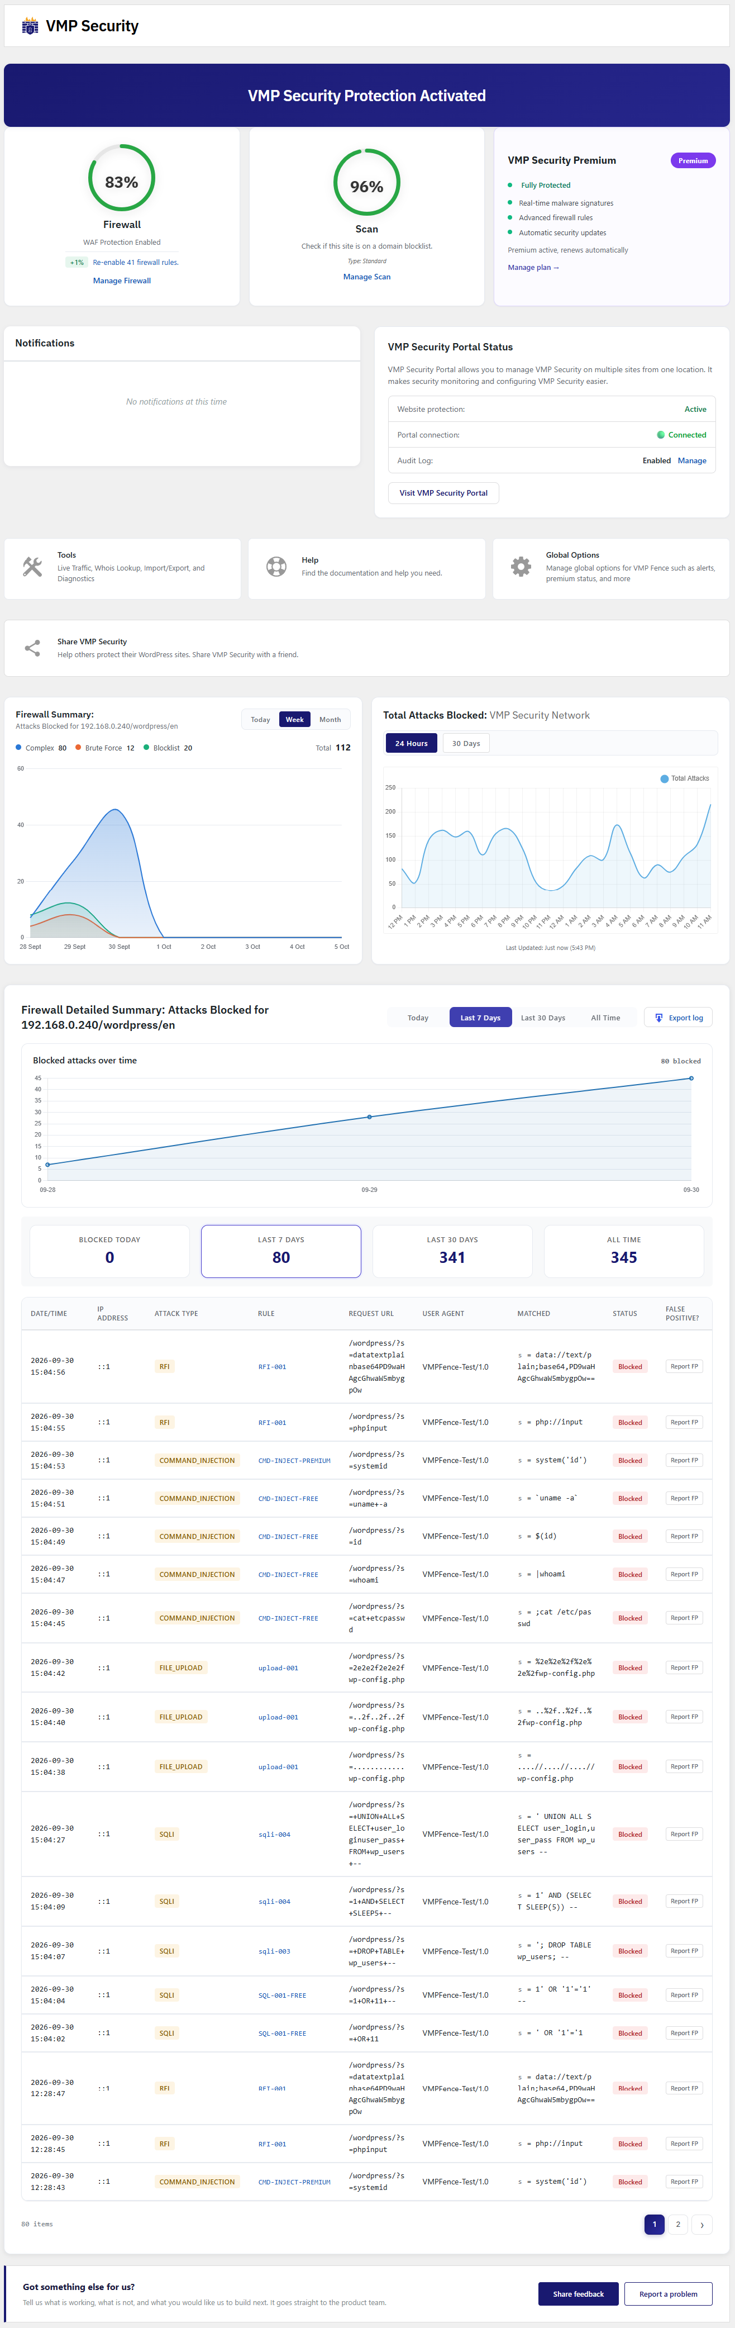Click Visit VMP Security Portal button
This screenshot has width=735, height=2328.
click(x=443, y=492)
